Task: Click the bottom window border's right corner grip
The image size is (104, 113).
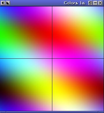Action: pos(101,112)
